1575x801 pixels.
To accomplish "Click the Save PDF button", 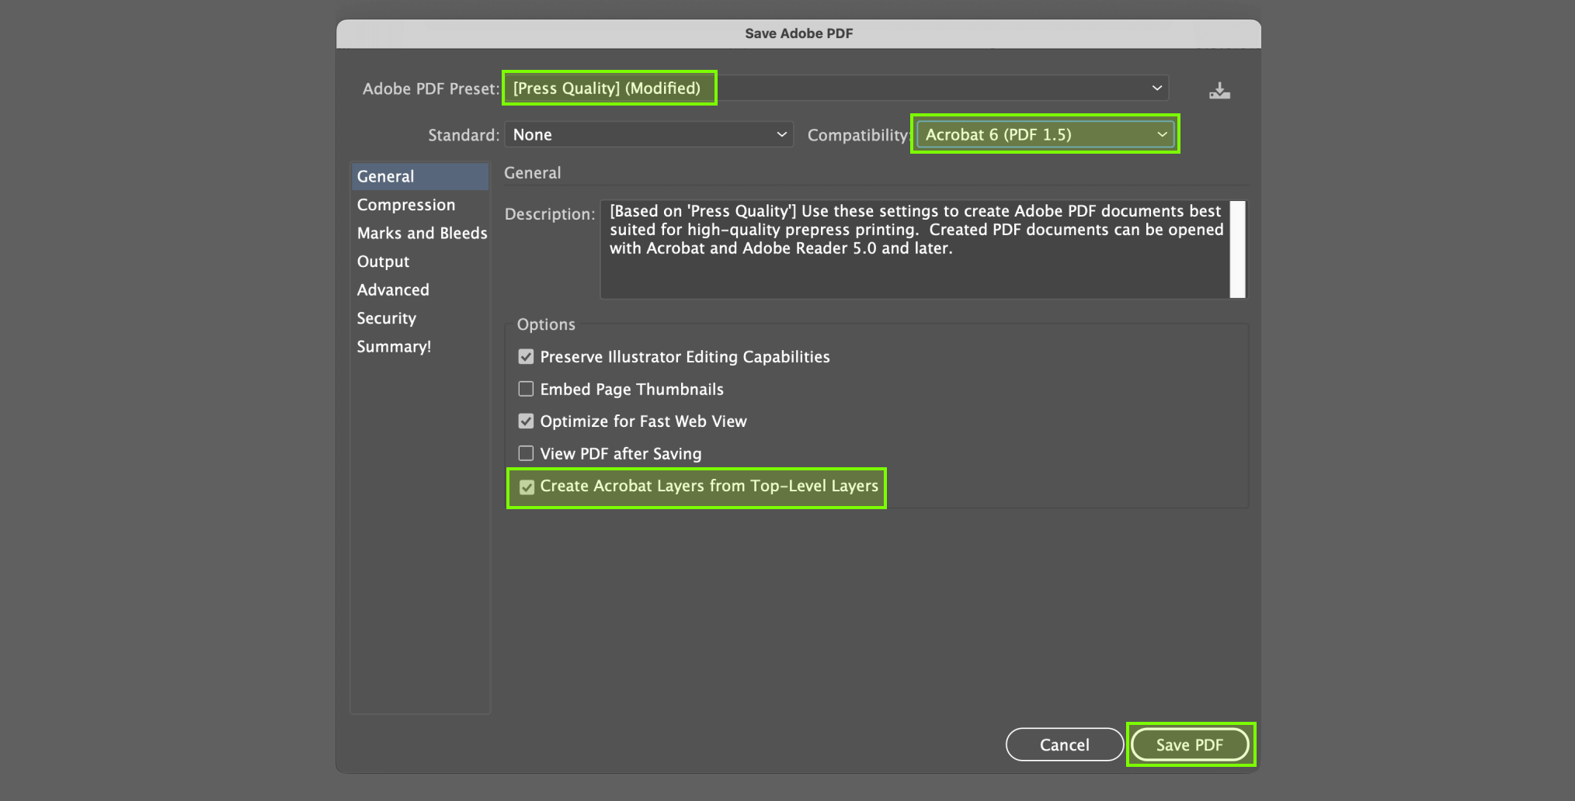I will (1189, 744).
